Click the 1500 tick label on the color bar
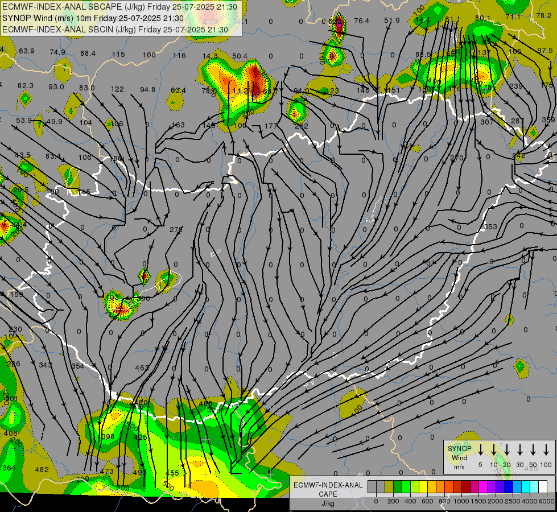The image size is (557, 512). coord(478,501)
